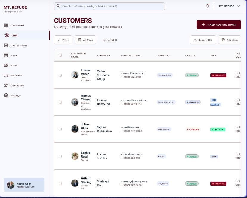Click the Pending status for Marcus Thorne
This screenshot has width=247, height=198.
(193, 102)
